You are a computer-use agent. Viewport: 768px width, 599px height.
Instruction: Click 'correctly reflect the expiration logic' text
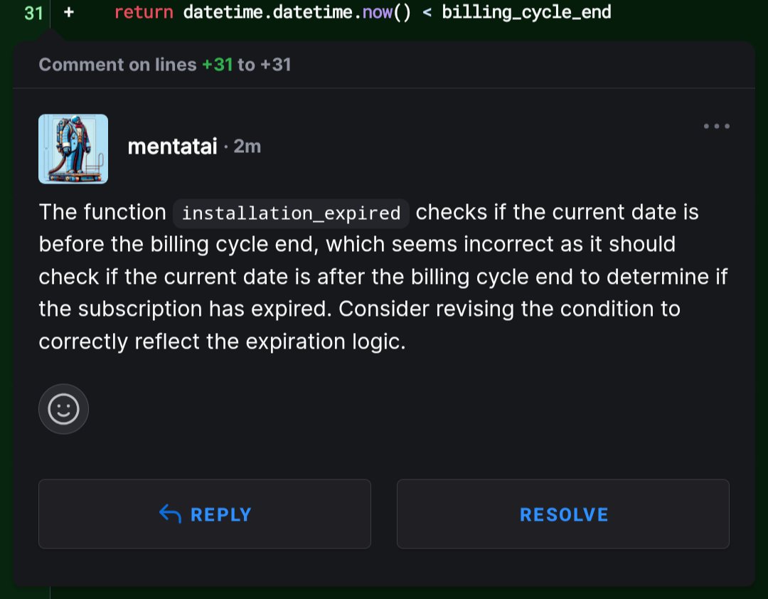222,341
